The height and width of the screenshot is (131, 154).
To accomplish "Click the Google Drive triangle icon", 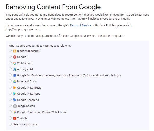I will pyautogui.click(x=15, y=81).
